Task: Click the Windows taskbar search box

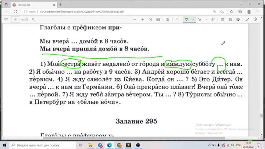Action: coord(42,145)
